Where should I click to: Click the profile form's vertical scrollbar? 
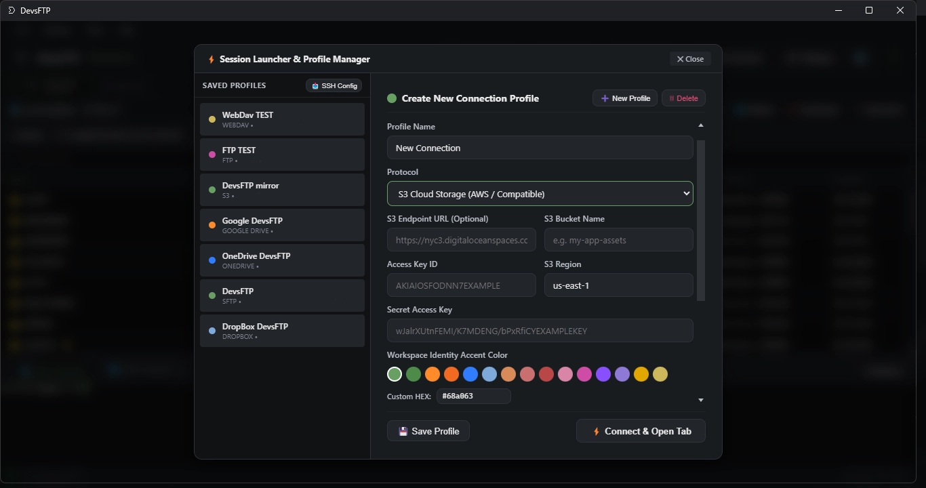coord(701,220)
